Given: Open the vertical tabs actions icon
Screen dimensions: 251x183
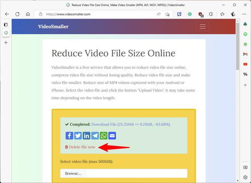Looking at the screenshot, I should point(6,24).
